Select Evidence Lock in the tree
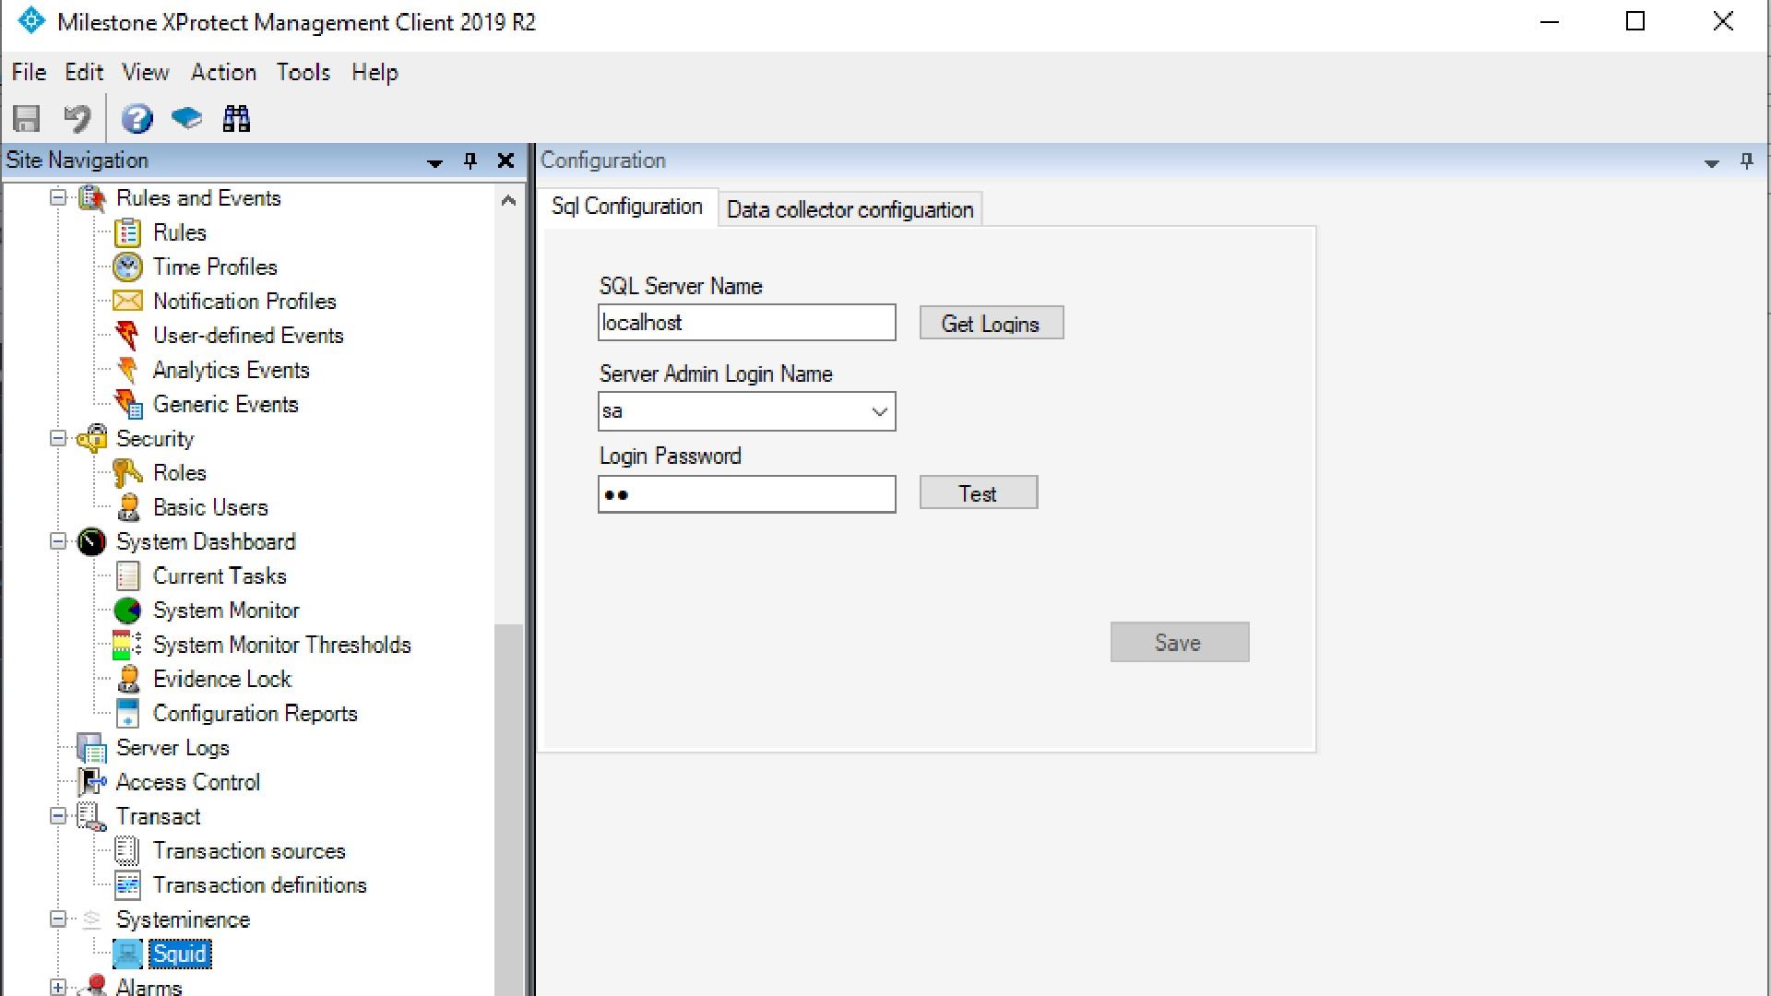 222,679
